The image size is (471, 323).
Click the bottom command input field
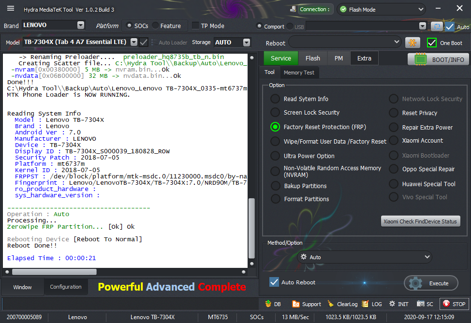pyautogui.click(x=130, y=304)
